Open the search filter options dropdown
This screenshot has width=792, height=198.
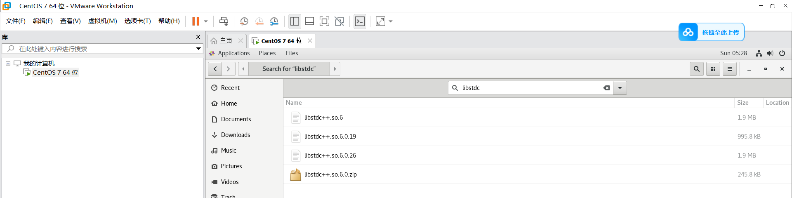pos(620,88)
